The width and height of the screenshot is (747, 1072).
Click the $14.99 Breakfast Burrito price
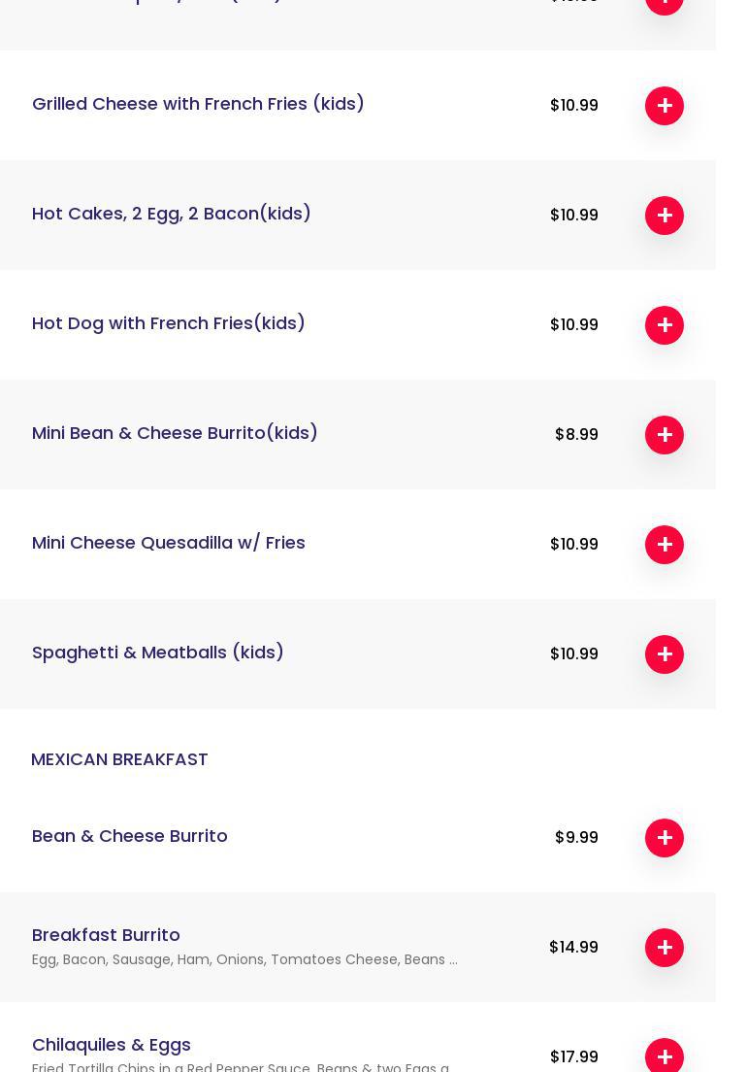[573, 948]
